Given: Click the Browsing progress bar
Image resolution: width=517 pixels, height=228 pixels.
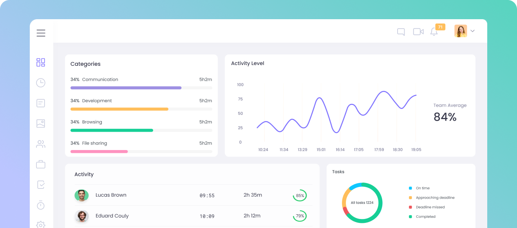Looking at the screenshot, I should [141, 130].
